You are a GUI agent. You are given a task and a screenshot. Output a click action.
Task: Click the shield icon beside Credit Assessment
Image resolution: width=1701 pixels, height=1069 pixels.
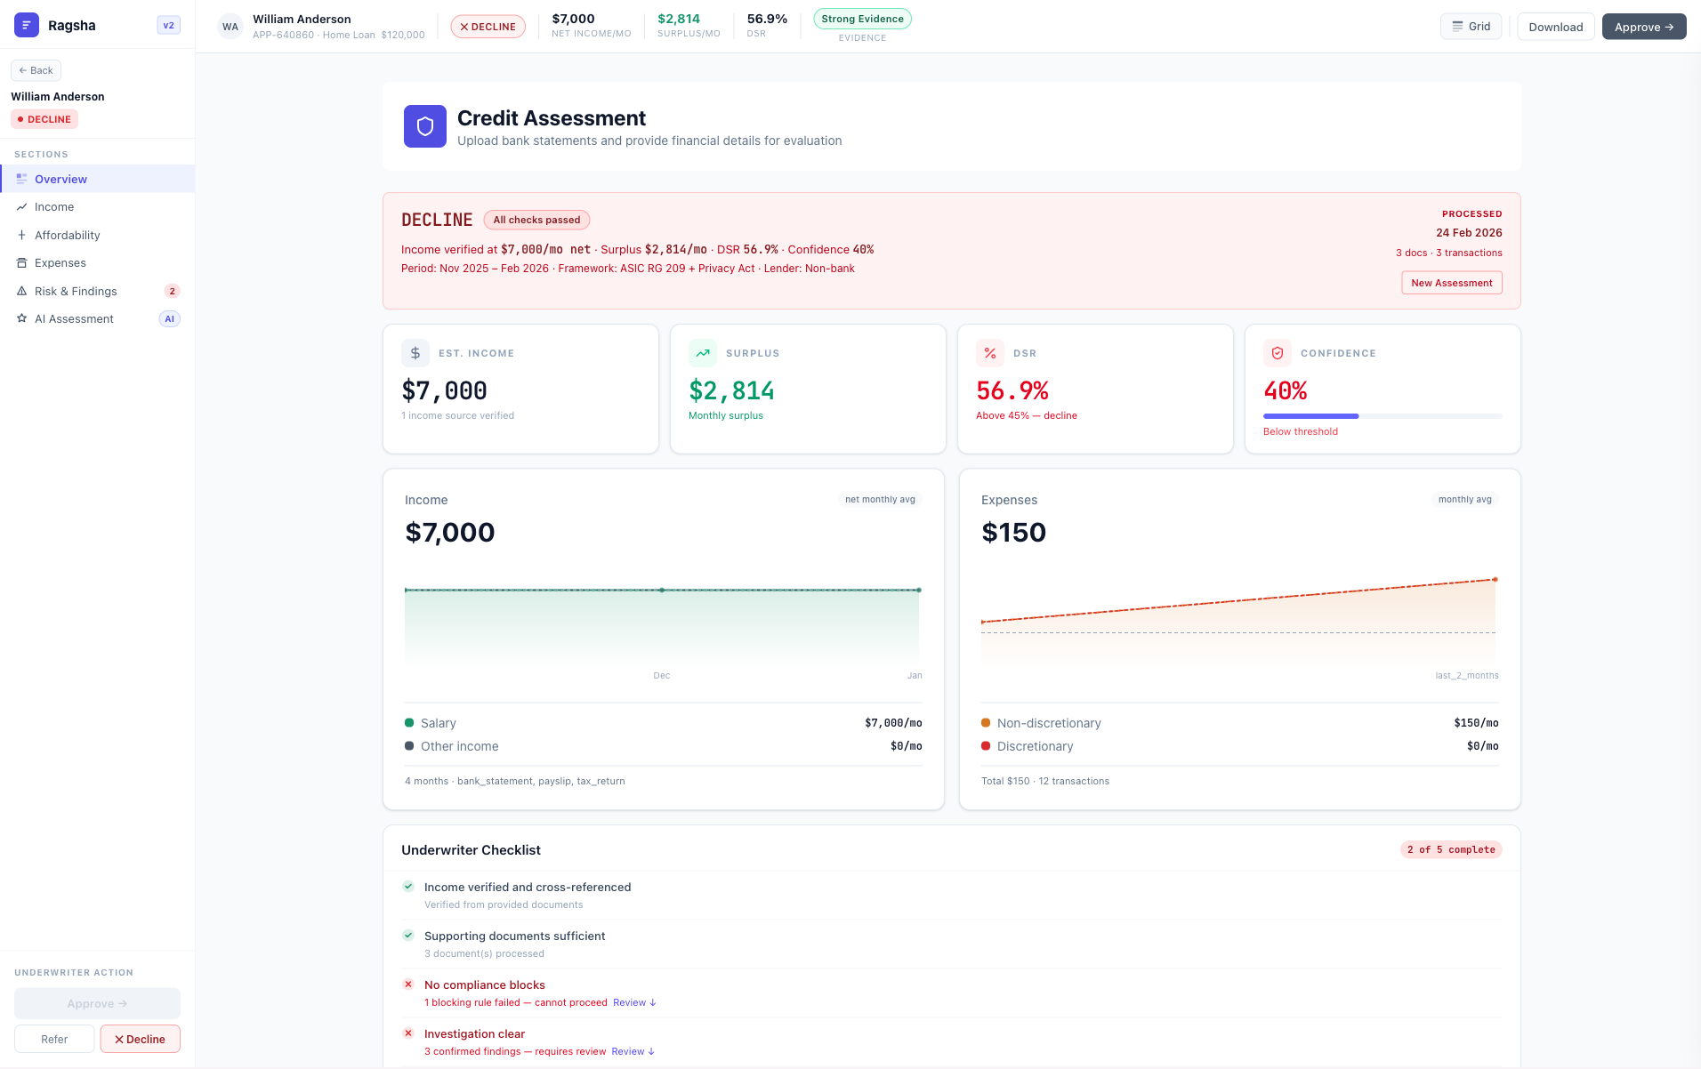(425, 126)
